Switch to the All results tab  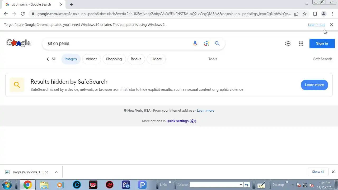coord(51,59)
